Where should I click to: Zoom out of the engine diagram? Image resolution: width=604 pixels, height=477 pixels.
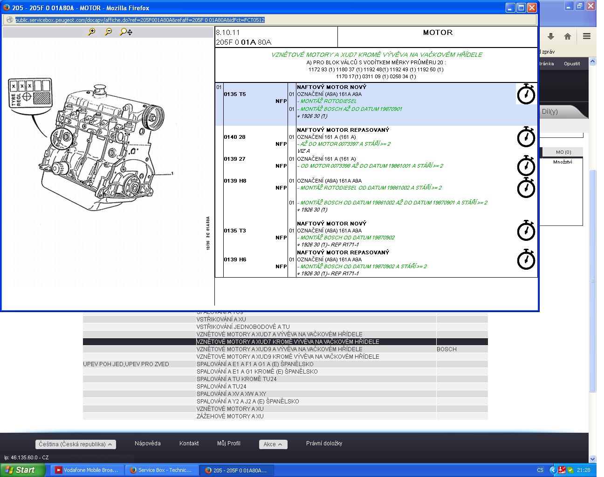point(108,32)
